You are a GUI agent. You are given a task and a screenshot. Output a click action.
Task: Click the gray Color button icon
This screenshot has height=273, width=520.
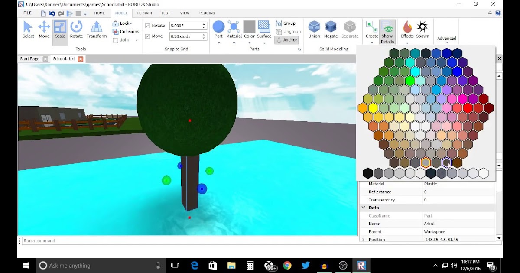click(x=249, y=27)
